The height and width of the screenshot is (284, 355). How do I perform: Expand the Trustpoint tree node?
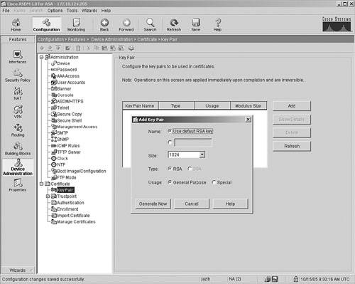tap(48, 196)
